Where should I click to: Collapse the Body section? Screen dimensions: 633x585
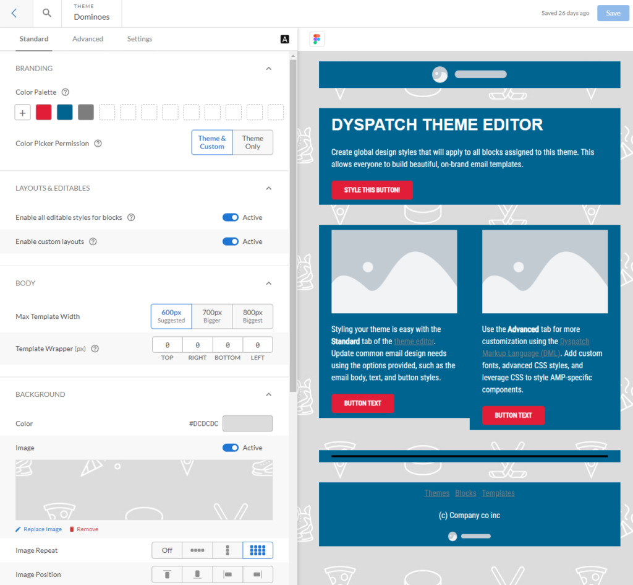coord(269,284)
